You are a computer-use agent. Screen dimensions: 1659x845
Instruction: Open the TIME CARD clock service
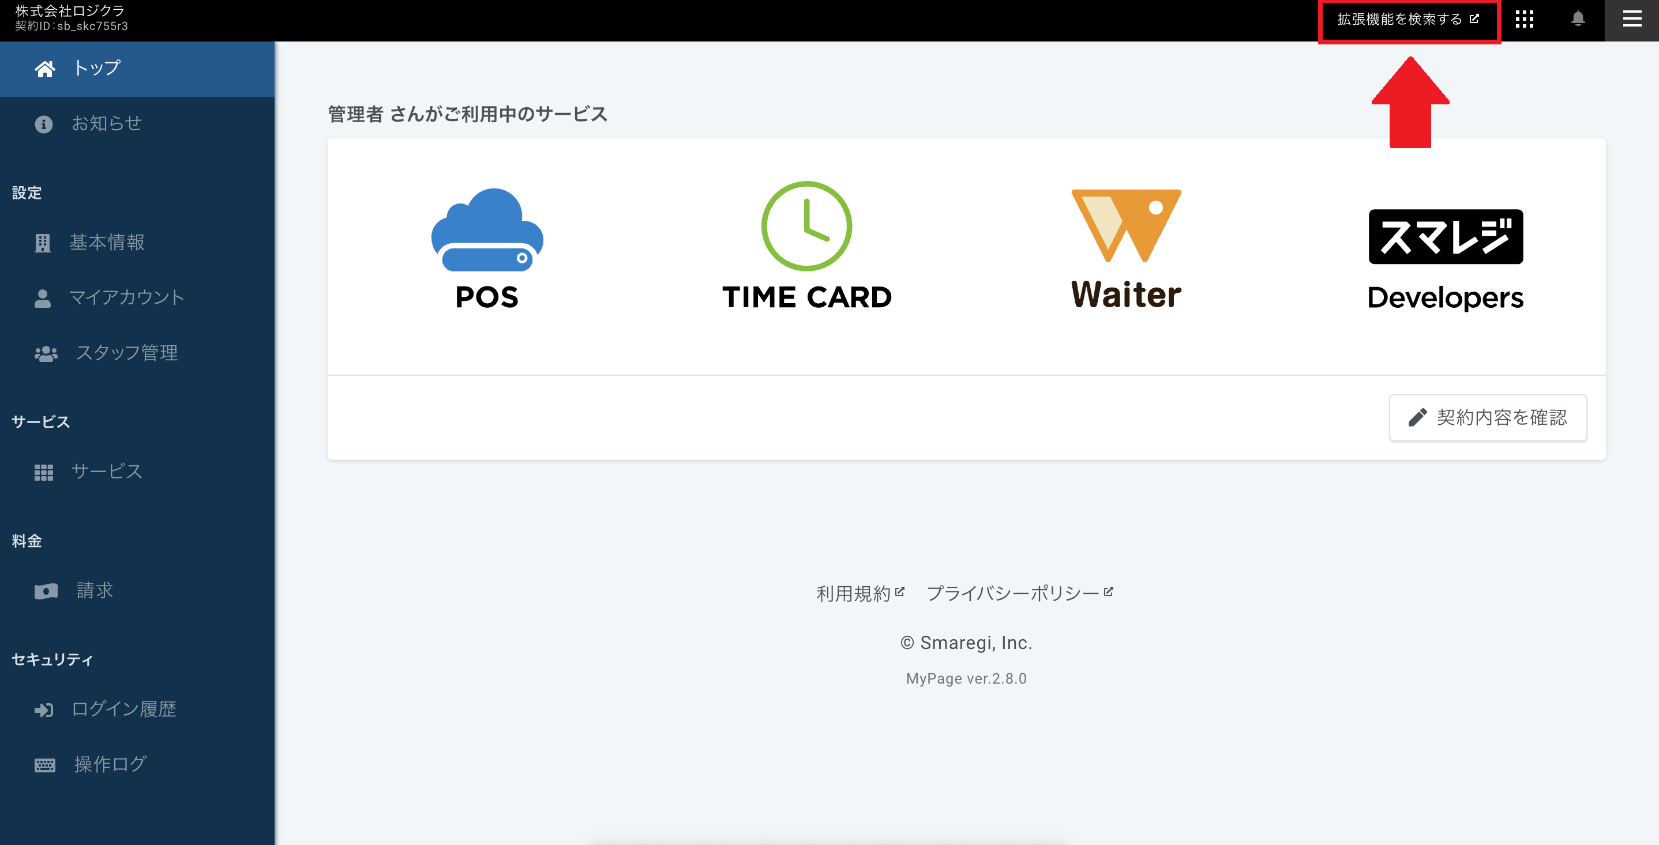[806, 245]
